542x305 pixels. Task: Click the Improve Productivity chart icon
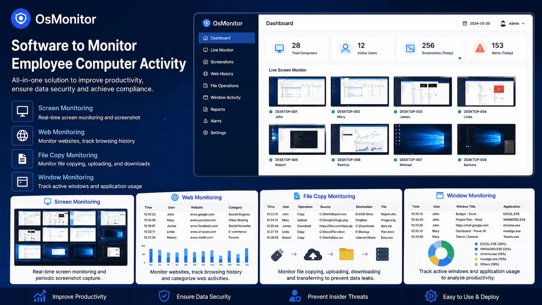pos(40,296)
